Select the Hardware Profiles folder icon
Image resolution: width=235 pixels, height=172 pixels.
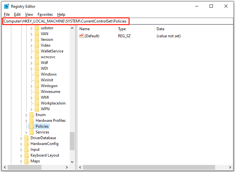coord(32,121)
